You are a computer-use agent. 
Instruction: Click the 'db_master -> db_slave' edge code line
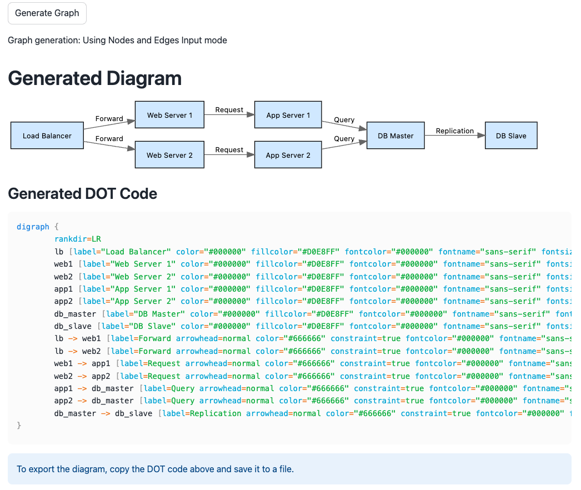click(x=313, y=413)
